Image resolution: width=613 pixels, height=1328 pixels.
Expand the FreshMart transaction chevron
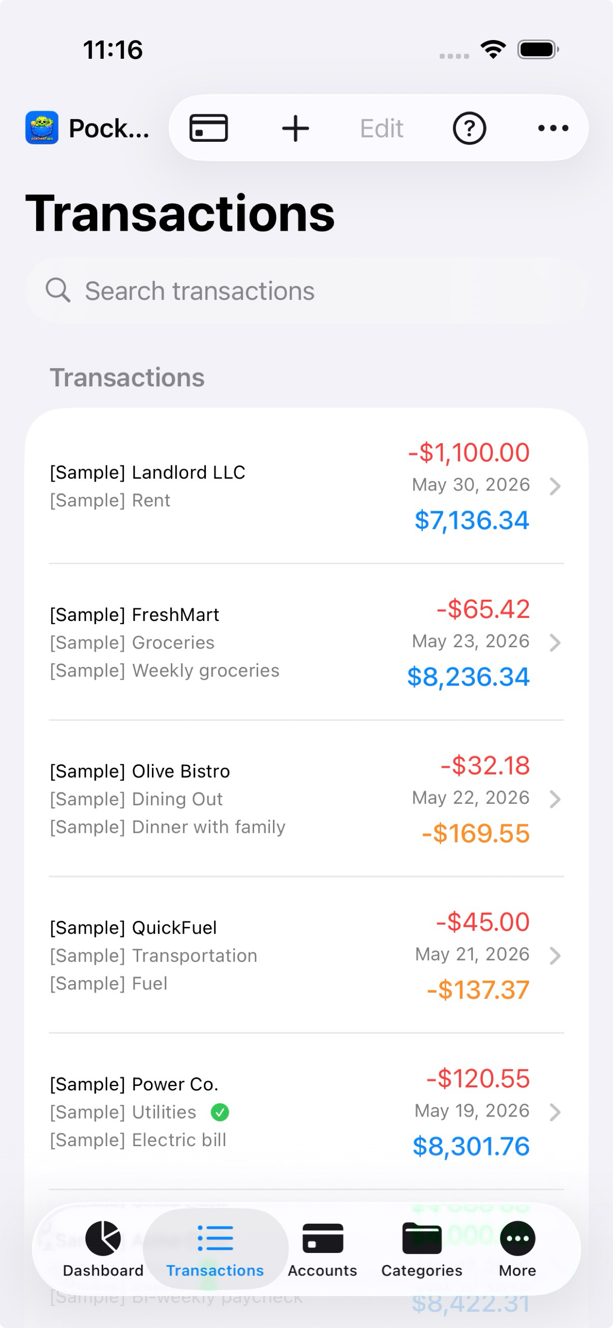click(555, 642)
